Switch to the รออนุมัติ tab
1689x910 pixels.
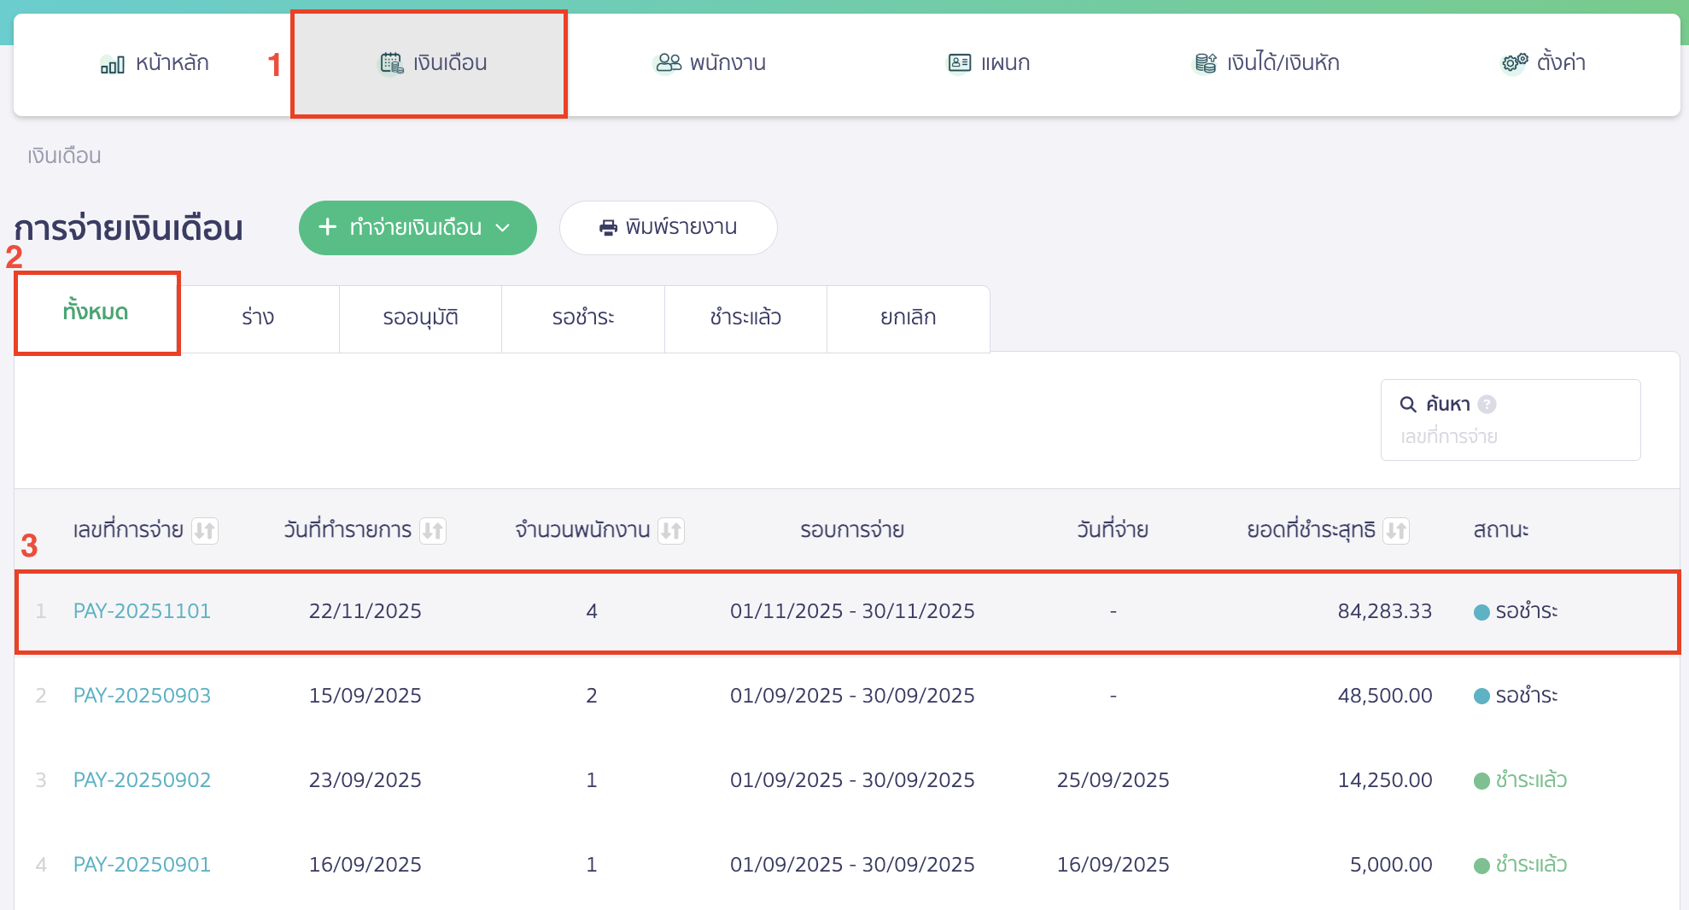click(420, 318)
